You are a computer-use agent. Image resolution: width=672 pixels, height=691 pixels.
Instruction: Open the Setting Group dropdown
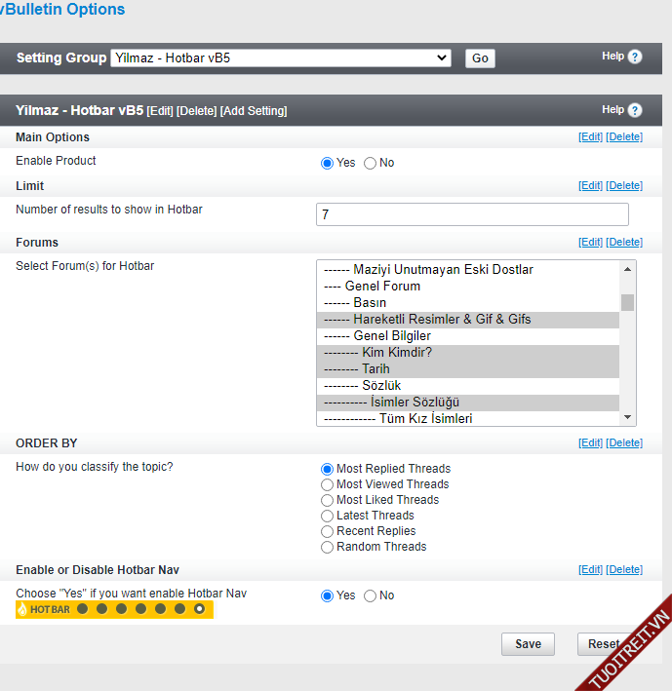click(281, 58)
